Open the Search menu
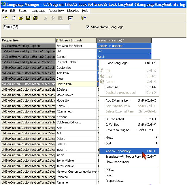The height and width of the screenshot is (185, 187). pyautogui.click(x=24, y=11)
